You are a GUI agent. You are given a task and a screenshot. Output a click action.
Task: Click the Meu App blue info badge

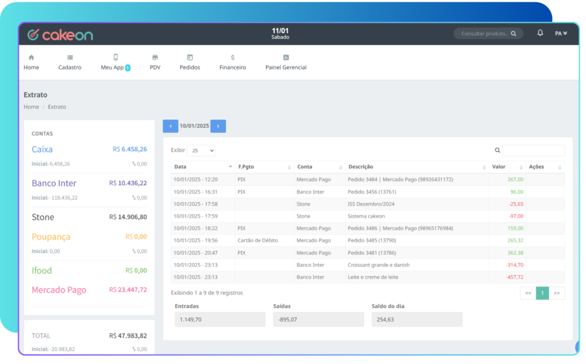(128, 68)
